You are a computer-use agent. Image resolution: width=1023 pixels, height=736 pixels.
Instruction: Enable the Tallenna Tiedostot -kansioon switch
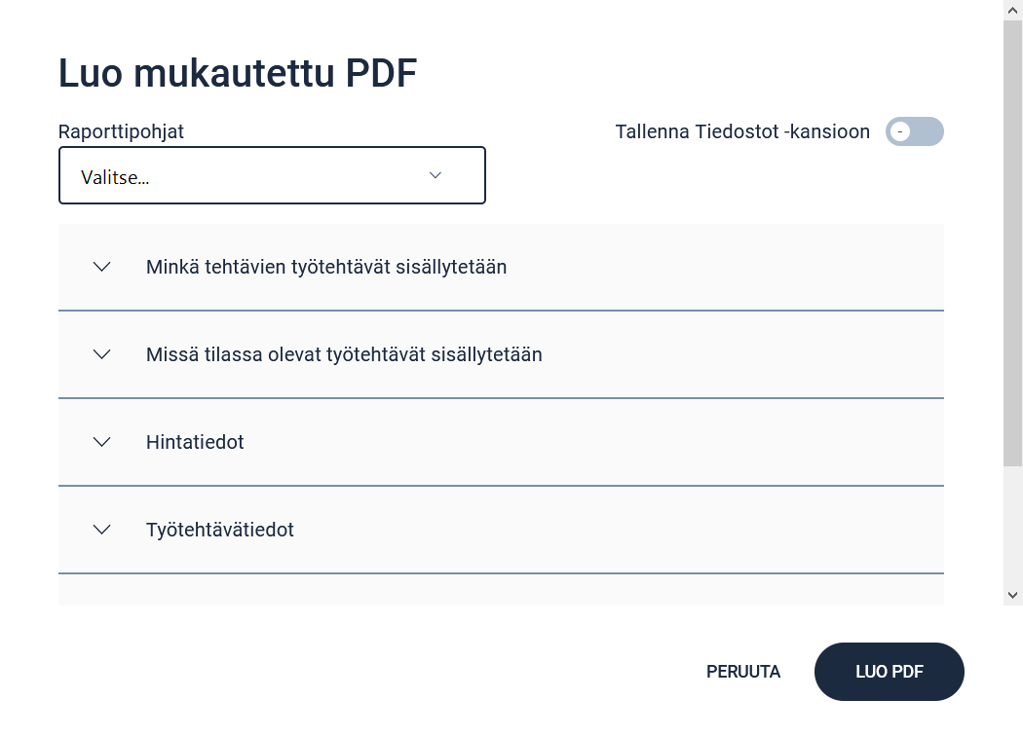pyautogui.click(x=914, y=131)
